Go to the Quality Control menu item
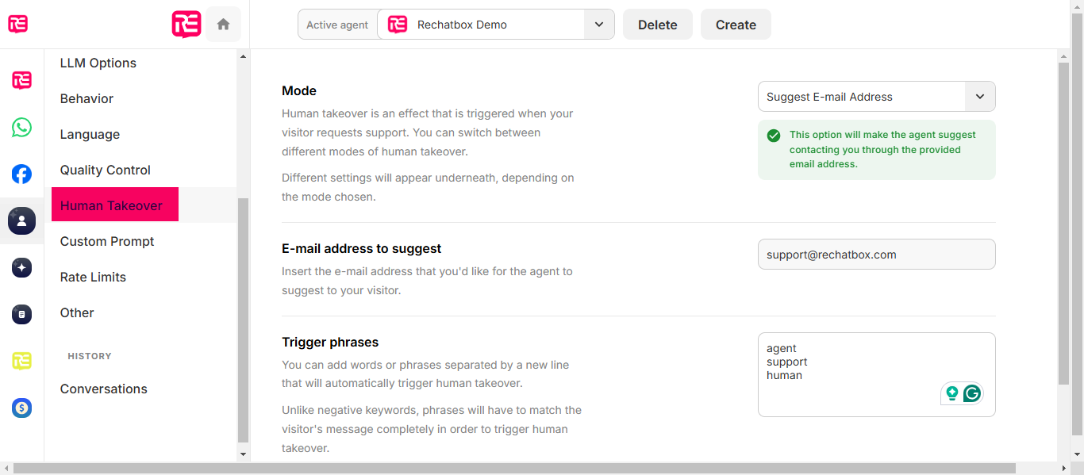The width and height of the screenshot is (1084, 475). [x=106, y=170]
